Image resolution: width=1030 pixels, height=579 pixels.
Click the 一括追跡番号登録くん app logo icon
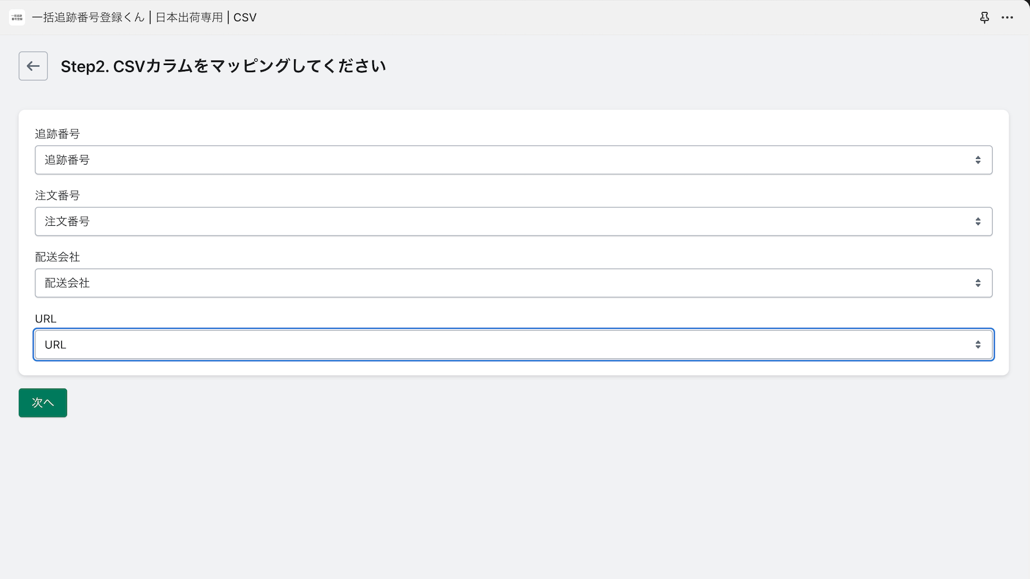16,17
